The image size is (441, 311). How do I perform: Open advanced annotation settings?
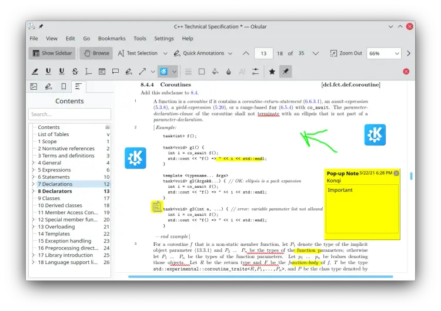tap(255, 72)
